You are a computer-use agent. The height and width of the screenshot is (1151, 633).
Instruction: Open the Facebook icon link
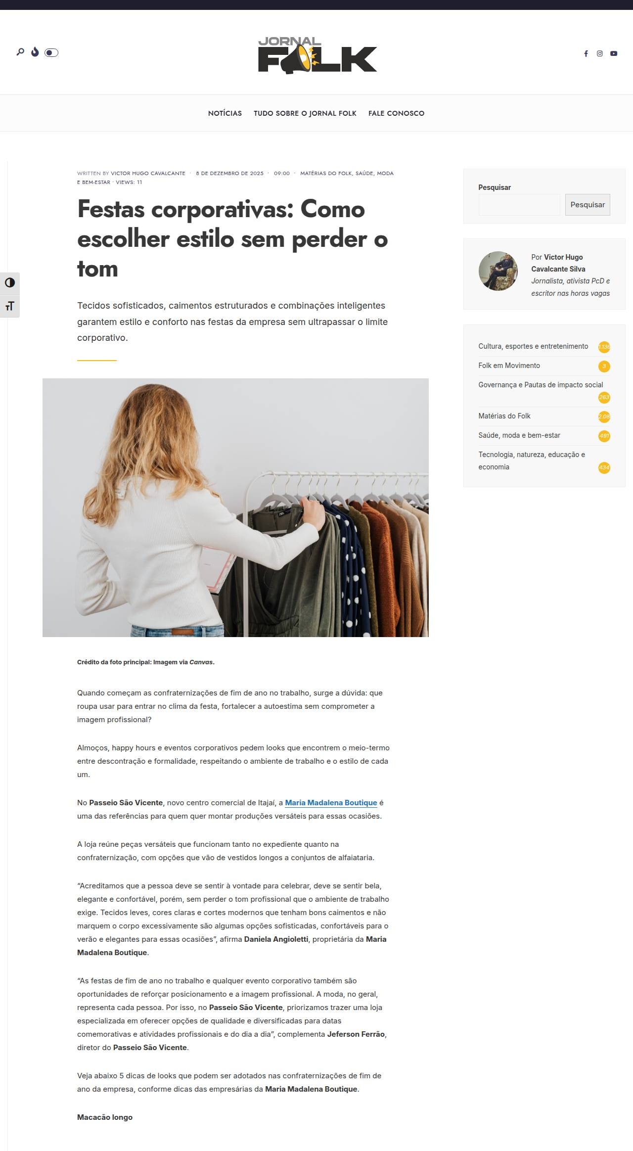[x=586, y=53]
